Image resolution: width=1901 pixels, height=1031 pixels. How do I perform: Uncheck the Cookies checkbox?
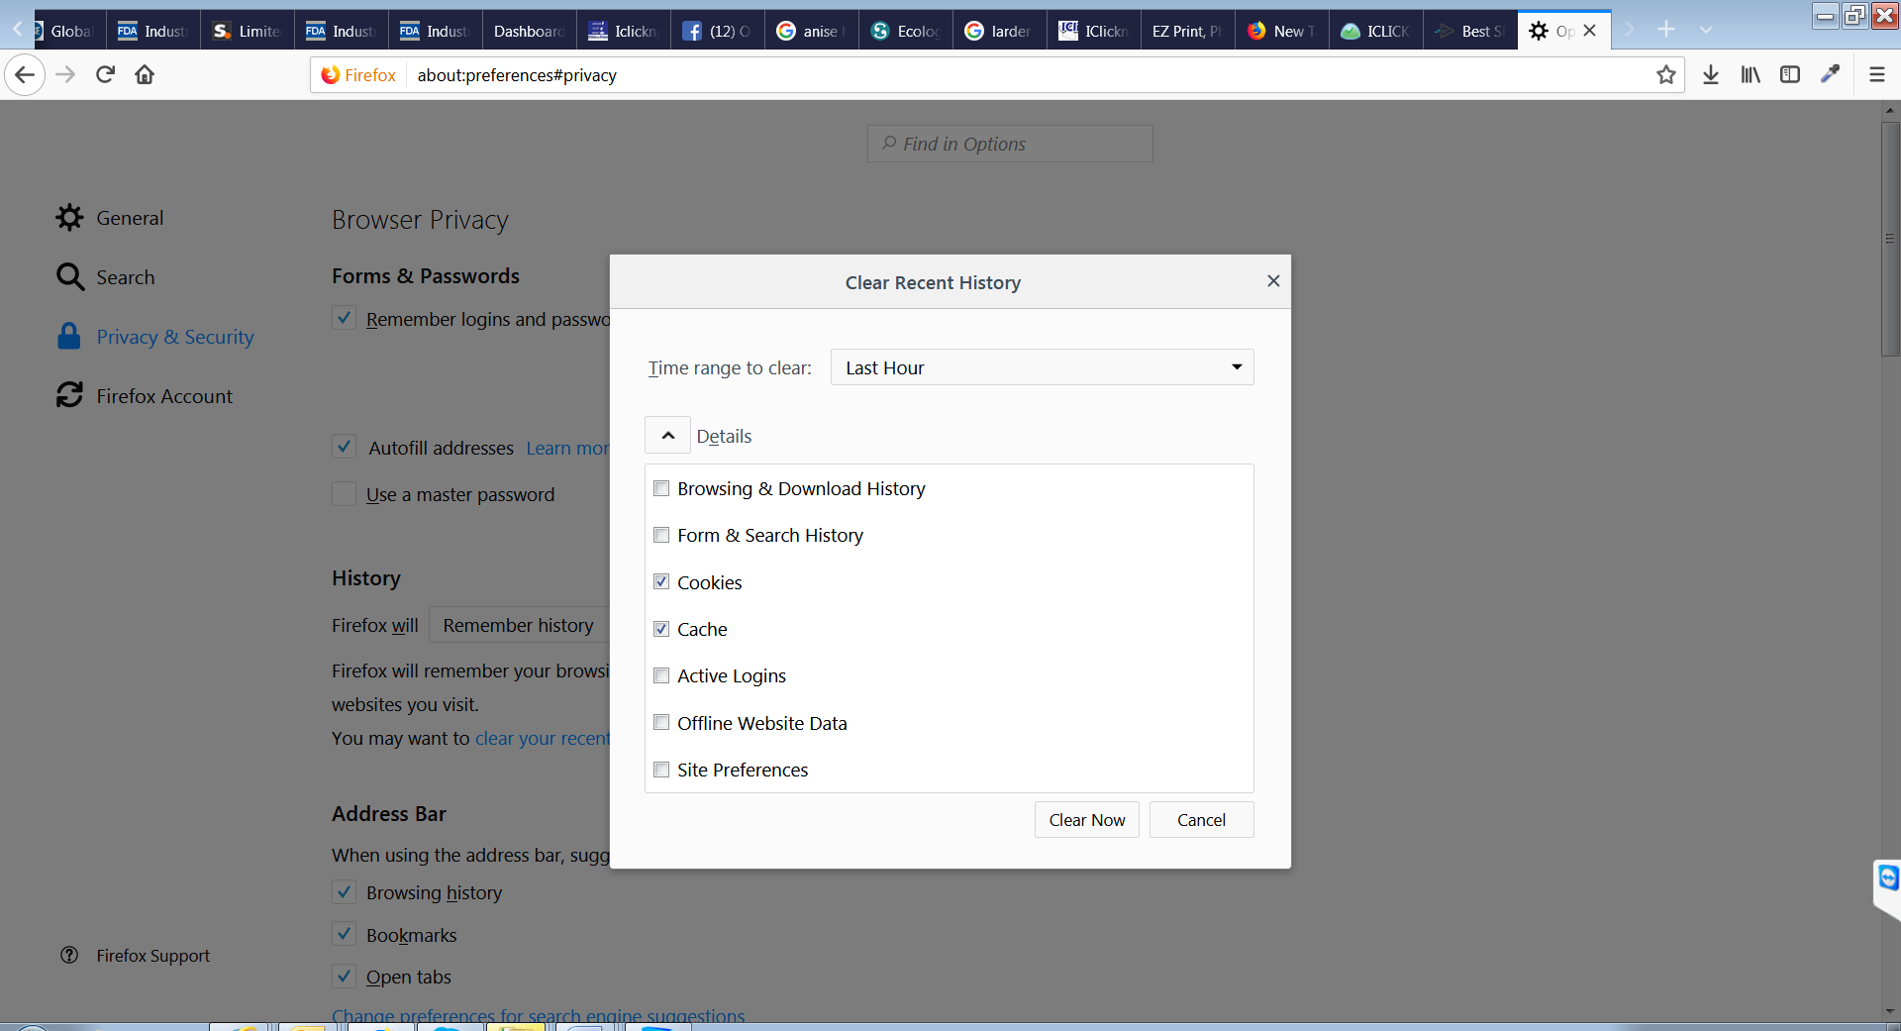coord(661,582)
